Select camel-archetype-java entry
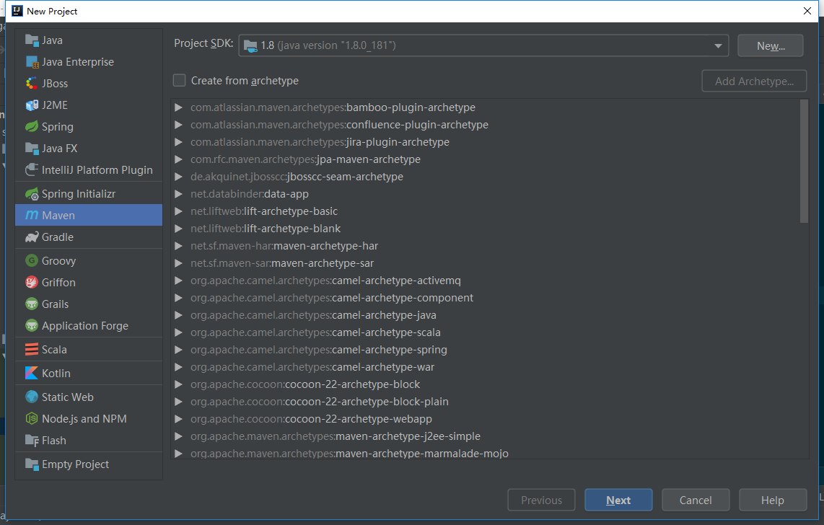The image size is (824, 525). [x=313, y=315]
